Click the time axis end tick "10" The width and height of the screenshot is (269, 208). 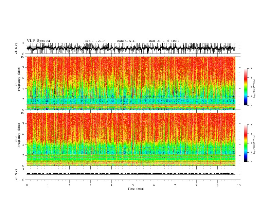239,185
